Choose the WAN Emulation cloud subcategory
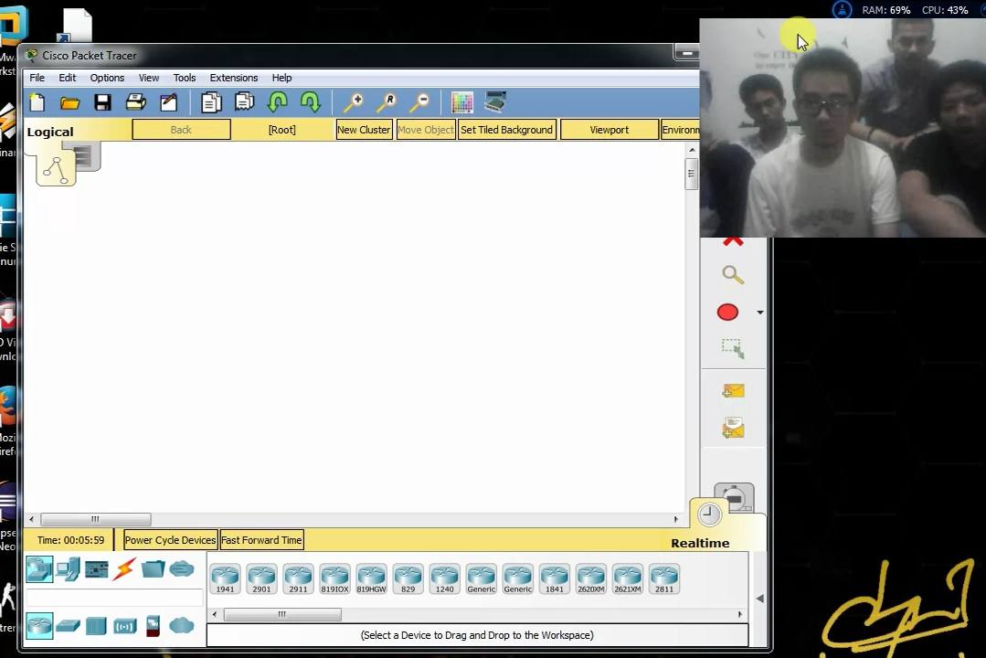 tap(182, 626)
